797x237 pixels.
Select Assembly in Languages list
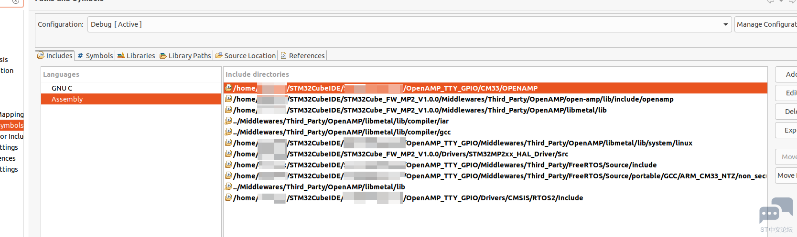point(131,99)
